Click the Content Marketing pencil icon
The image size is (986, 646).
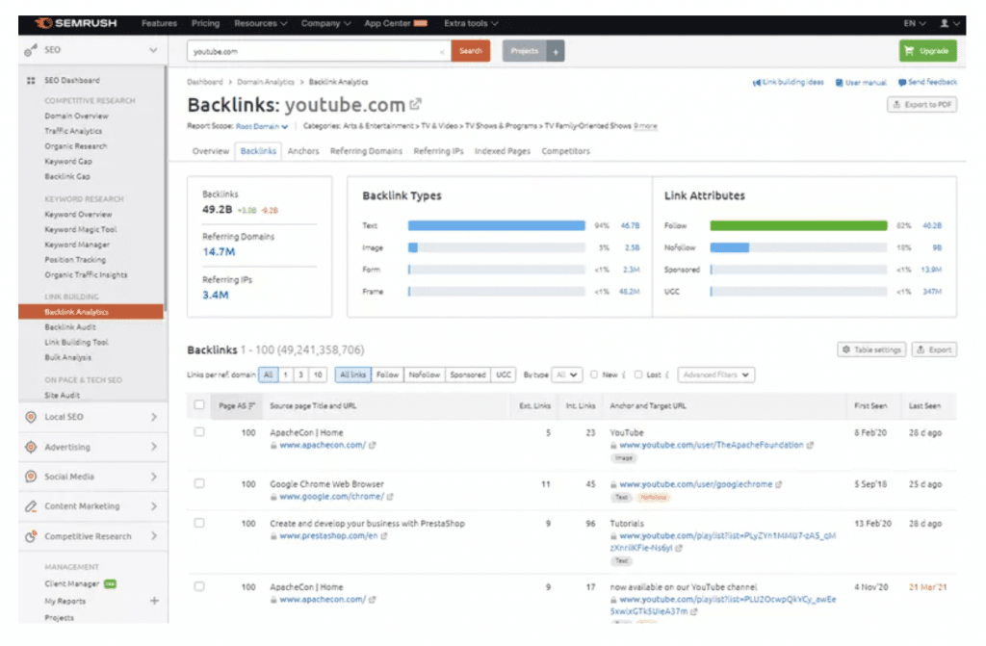31,505
